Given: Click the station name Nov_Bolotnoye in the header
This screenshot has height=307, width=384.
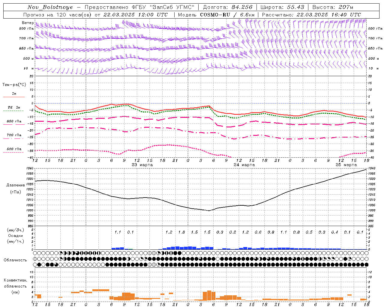Looking at the screenshot, I should tap(50, 7).
